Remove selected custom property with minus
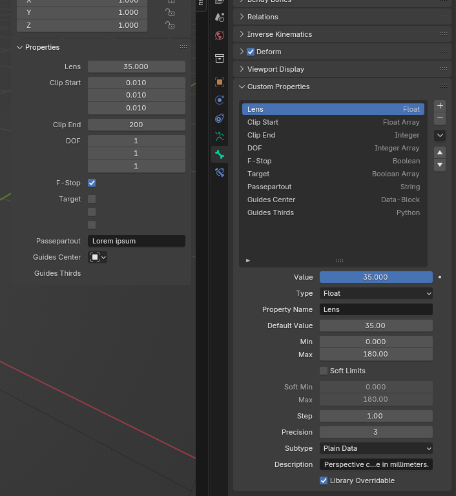 pos(440,118)
